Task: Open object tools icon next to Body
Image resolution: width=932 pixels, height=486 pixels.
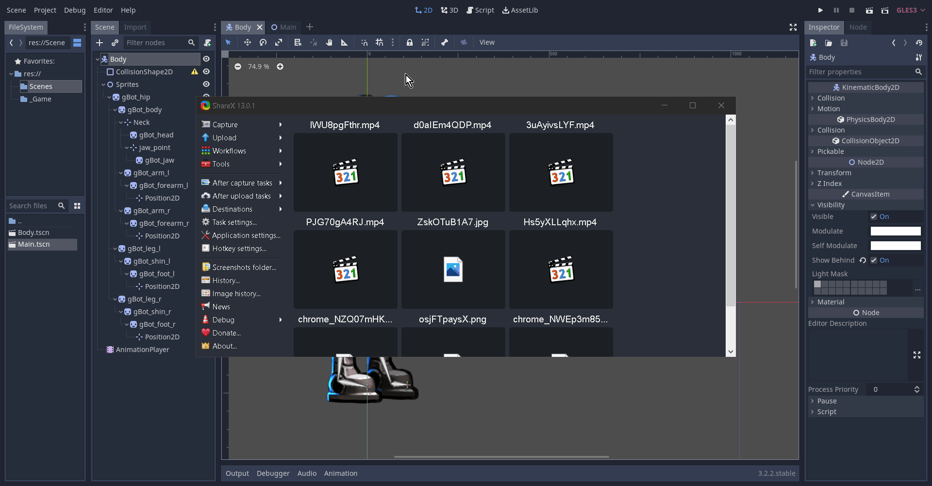Action: coord(918,57)
